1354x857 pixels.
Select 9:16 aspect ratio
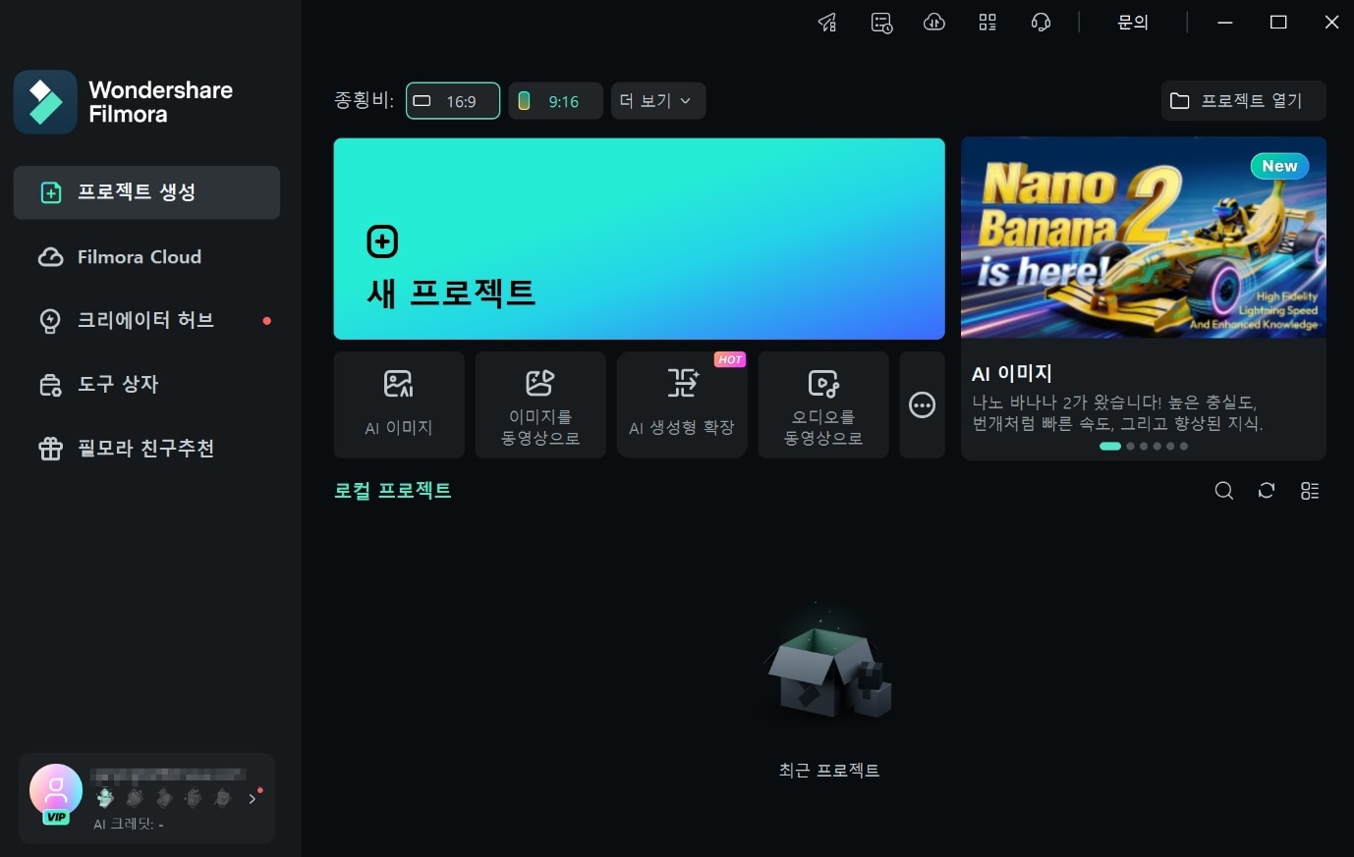click(x=555, y=101)
